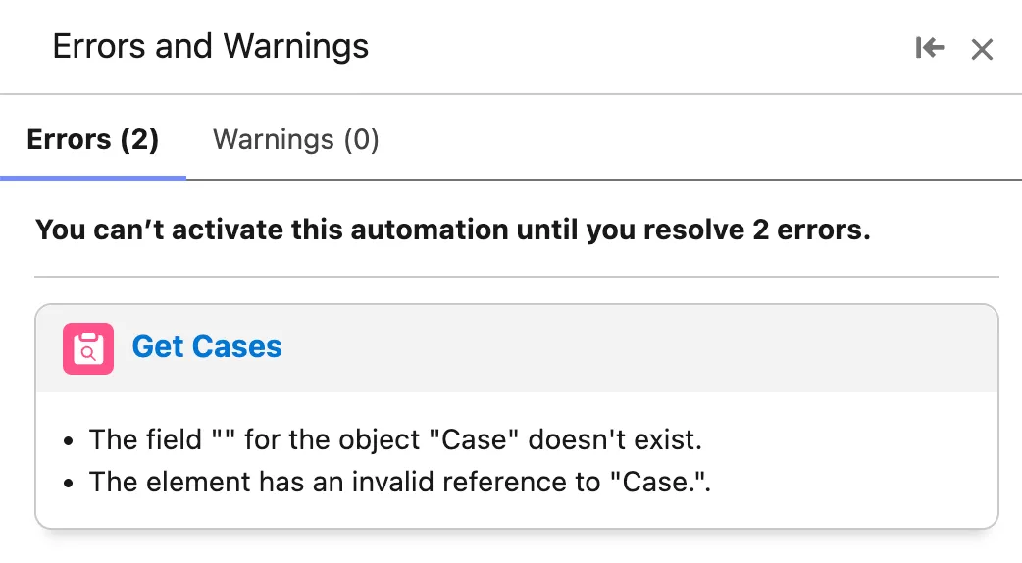Select the field doesn't exist error message
Screen dimensions: 1022x563
point(395,439)
